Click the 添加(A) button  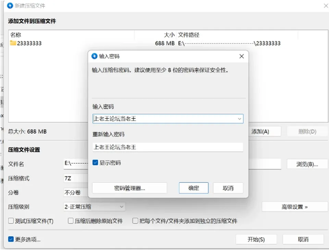(265, 132)
